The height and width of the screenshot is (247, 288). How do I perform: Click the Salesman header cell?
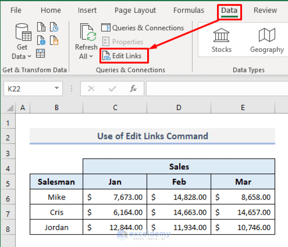point(56,182)
